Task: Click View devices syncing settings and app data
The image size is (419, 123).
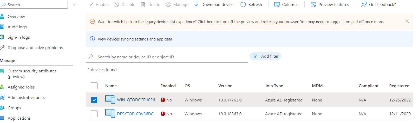Action: click(x=135, y=39)
